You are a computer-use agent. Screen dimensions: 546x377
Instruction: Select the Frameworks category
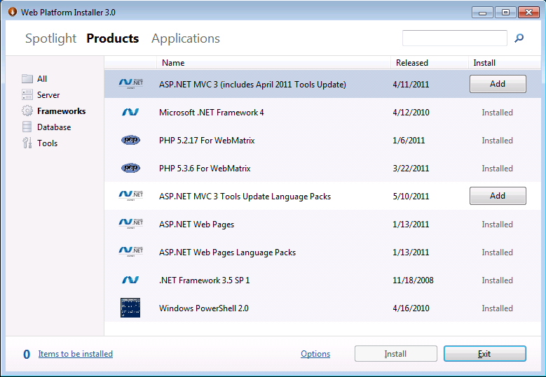click(61, 111)
